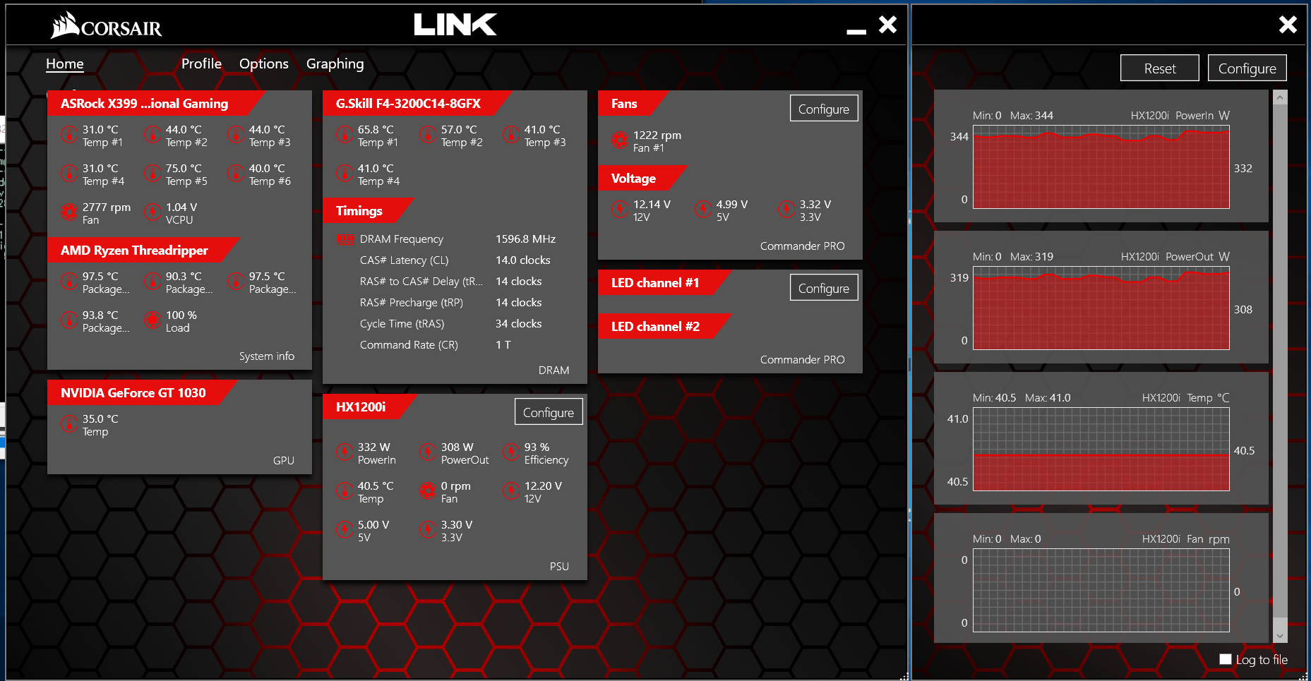Screen dimensions: 1311x681
Task: Click the HX1200i 93 % Efficiency icon
Action: point(510,452)
